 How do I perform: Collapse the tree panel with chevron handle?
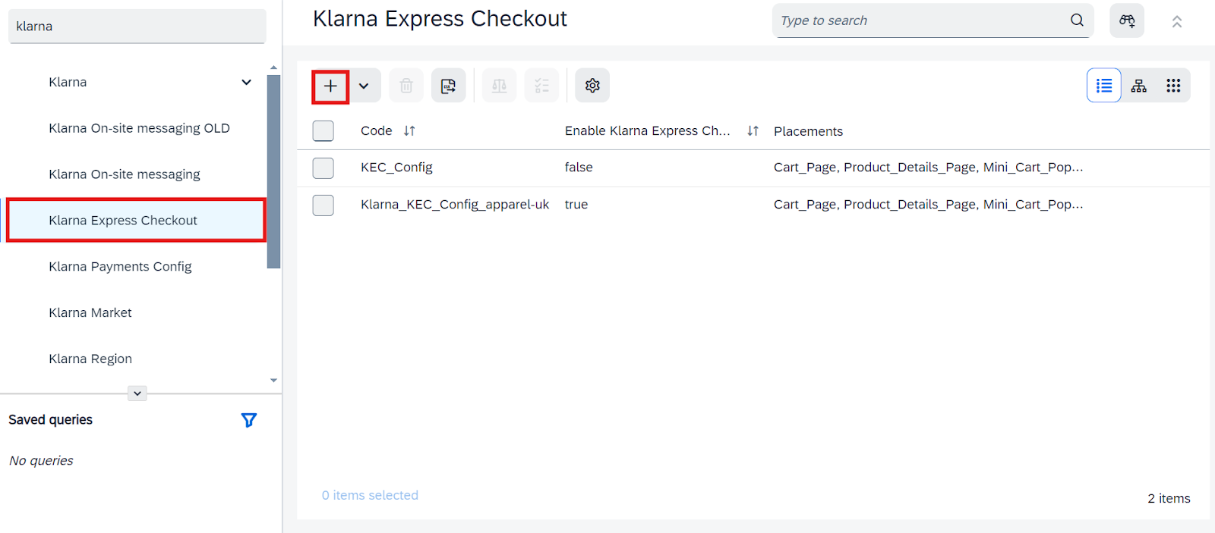point(137,393)
